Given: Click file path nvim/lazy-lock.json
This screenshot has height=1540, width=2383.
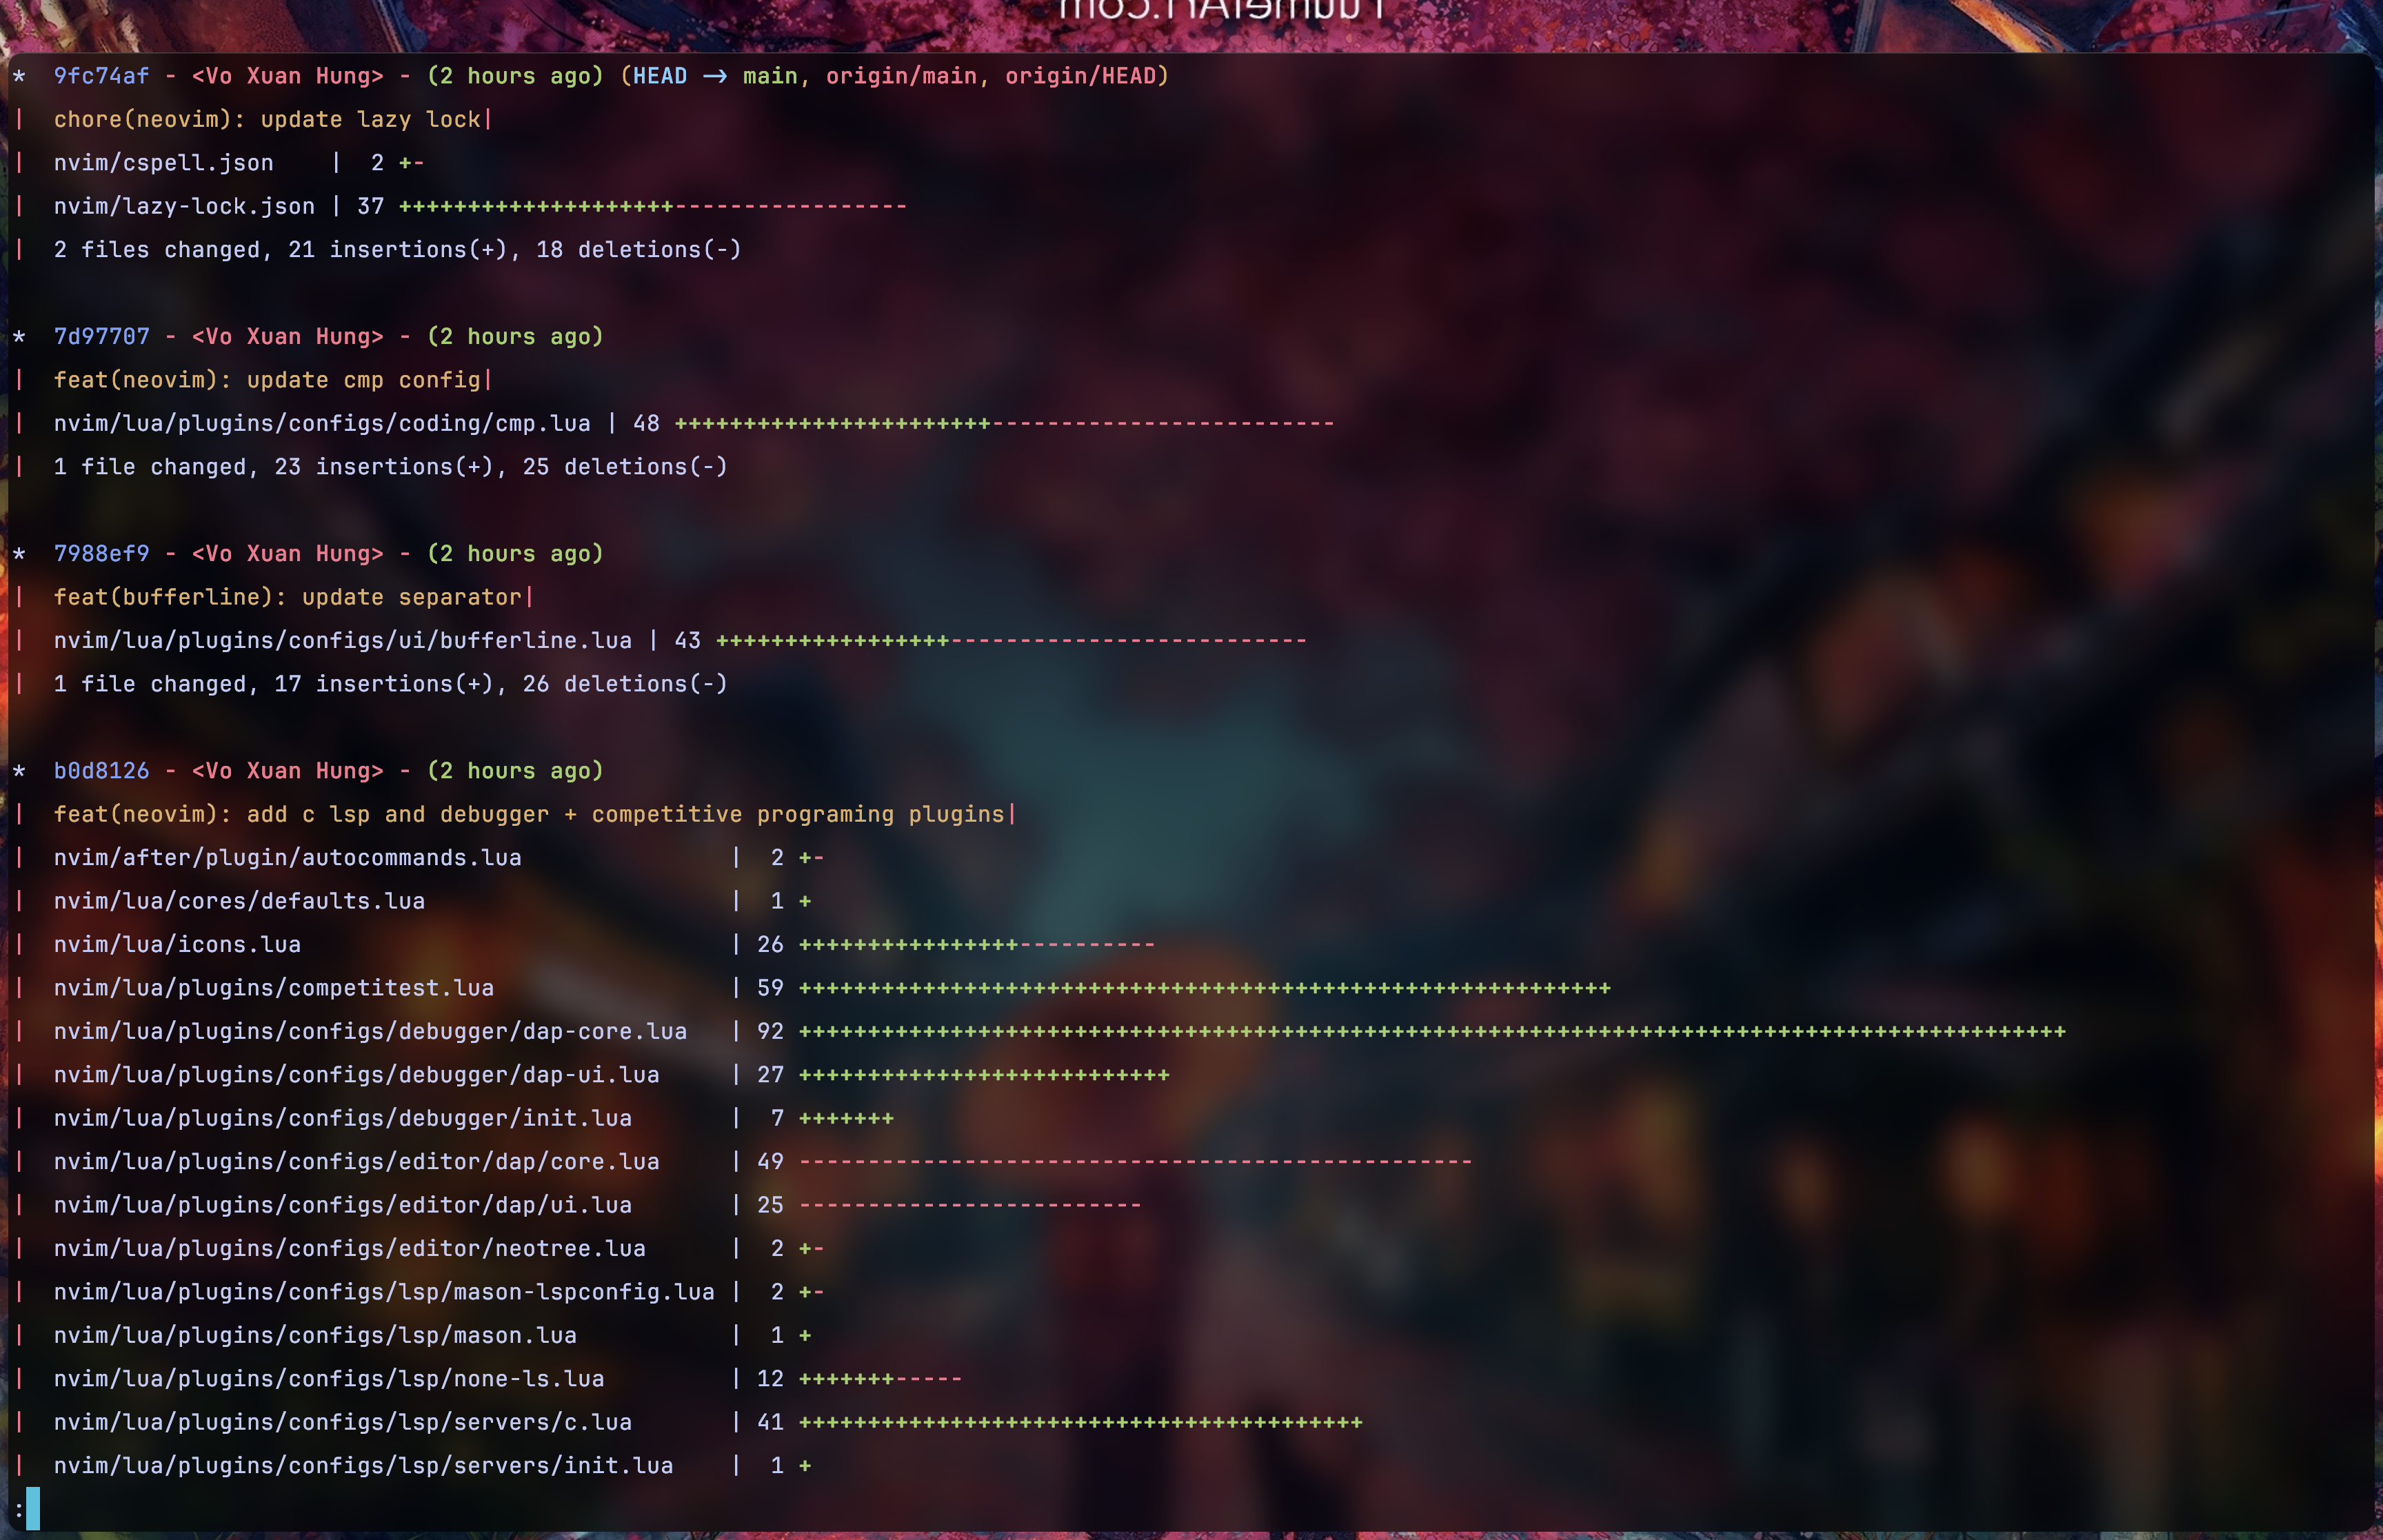Looking at the screenshot, I should click(x=184, y=206).
